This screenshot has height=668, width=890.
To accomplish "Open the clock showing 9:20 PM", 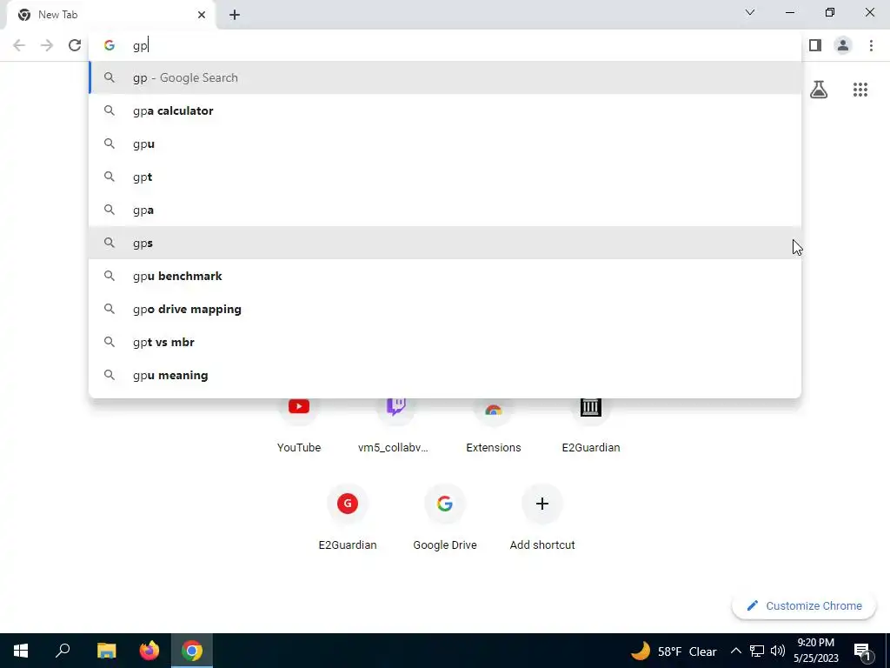I will tap(816, 651).
